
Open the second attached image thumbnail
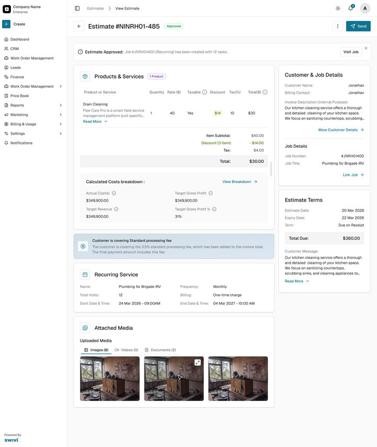pos(174,378)
